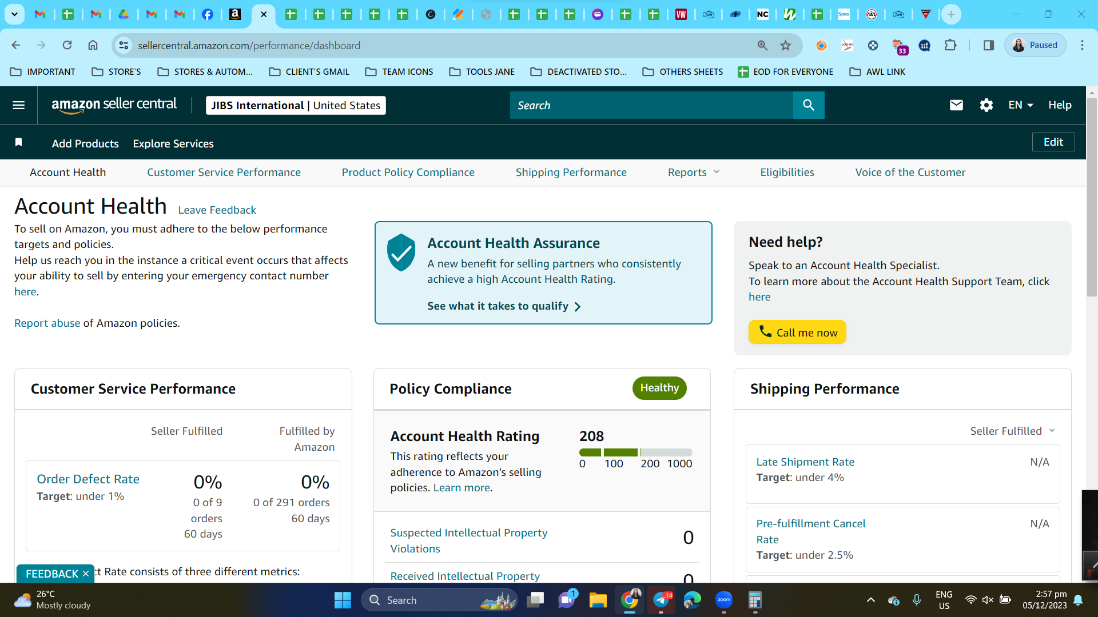This screenshot has width=1098, height=617.
Task: Open the settings gear menu
Action: click(x=986, y=105)
